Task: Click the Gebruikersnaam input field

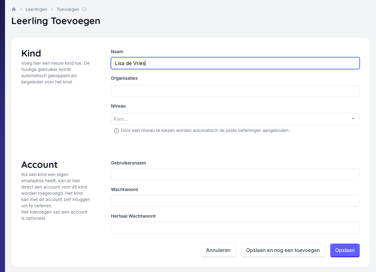Action: point(235,174)
